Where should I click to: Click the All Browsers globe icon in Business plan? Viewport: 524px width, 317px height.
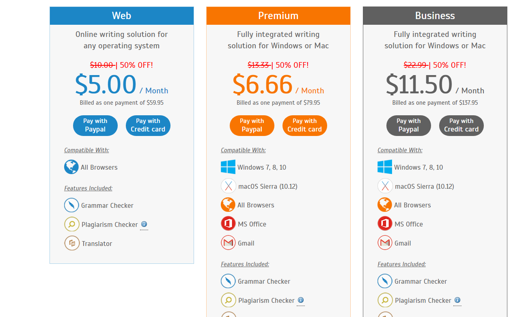[x=385, y=205]
